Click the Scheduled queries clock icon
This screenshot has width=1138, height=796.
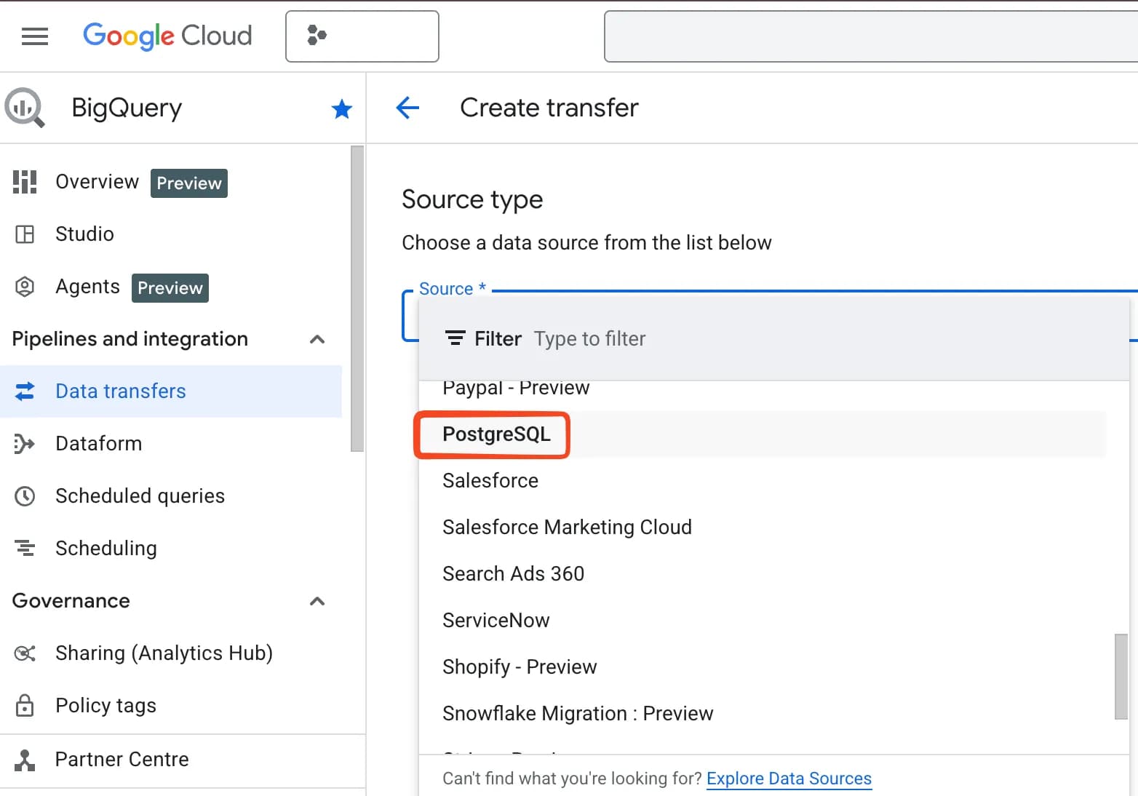pos(24,495)
